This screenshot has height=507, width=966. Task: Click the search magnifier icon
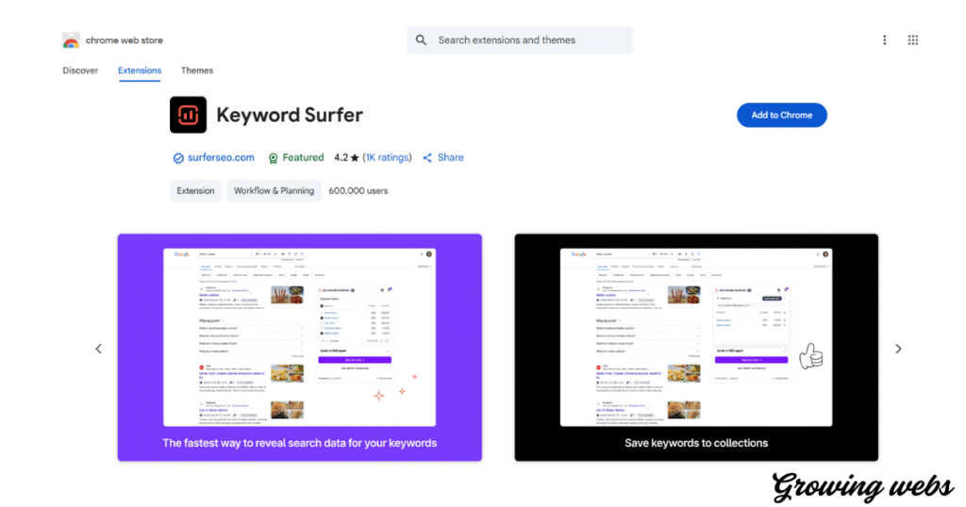click(x=421, y=40)
